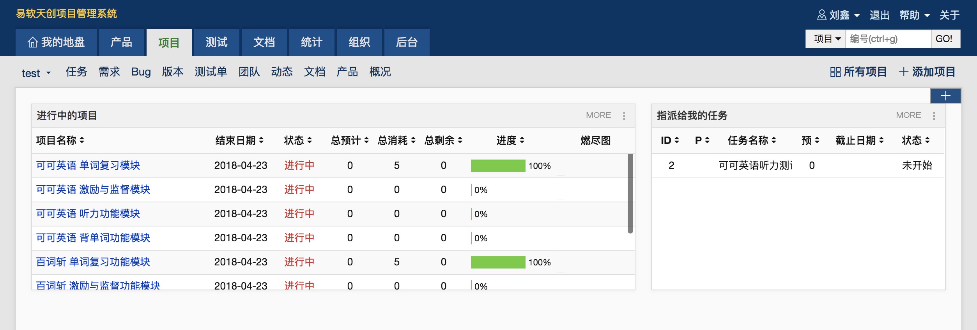Sort tasks by 预 column

point(811,140)
